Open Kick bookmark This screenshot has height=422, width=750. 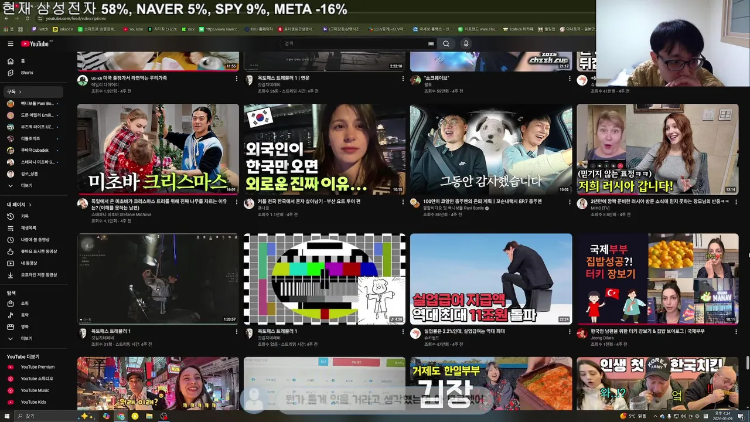click(x=188, y=29)
